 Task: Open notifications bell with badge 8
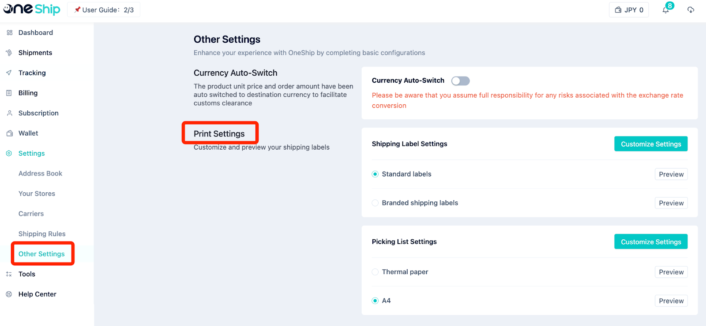point(666,9)
